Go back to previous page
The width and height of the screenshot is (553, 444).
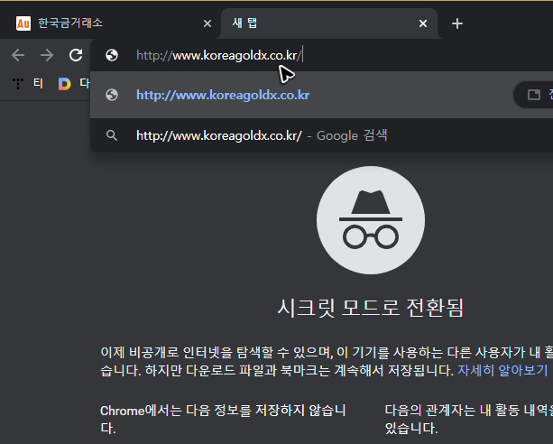click(x=18, y=55)
